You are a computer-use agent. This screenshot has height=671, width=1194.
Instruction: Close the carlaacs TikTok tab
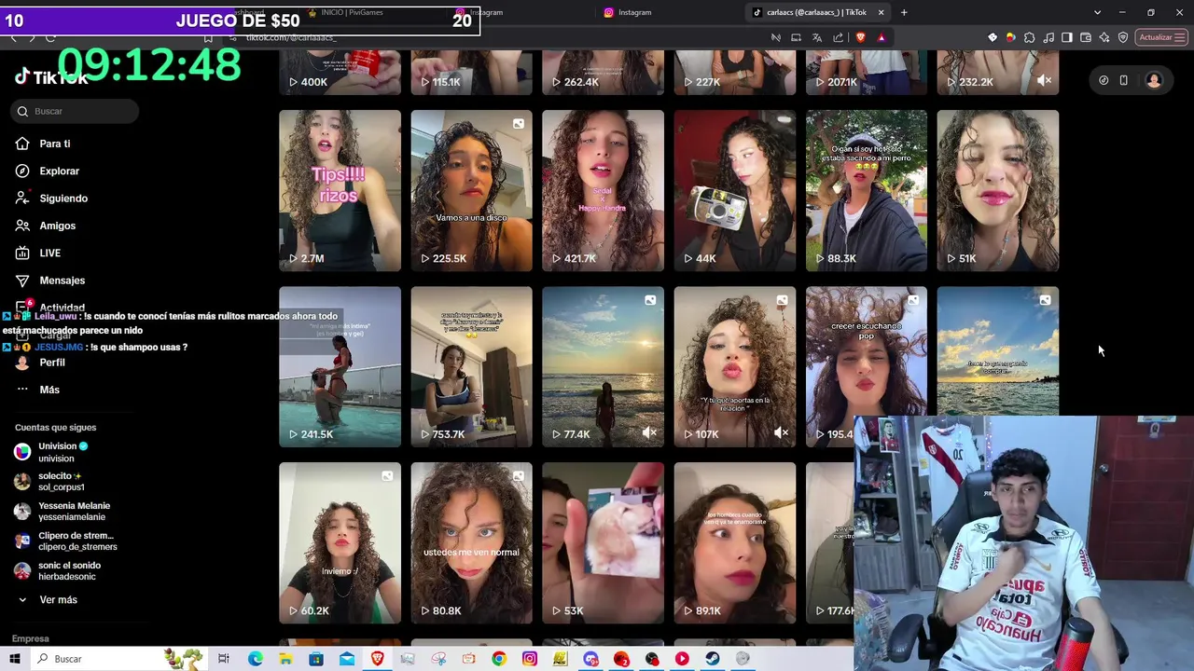[x=881, y=12]
